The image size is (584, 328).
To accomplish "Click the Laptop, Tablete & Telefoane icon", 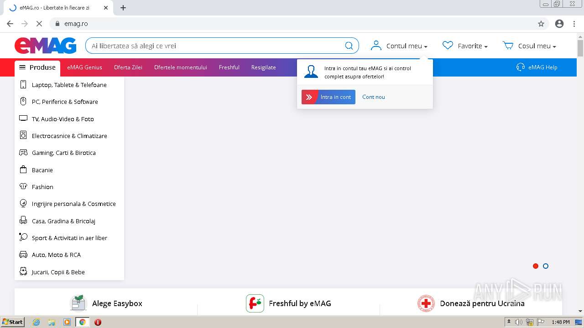I will coord(23,85).
